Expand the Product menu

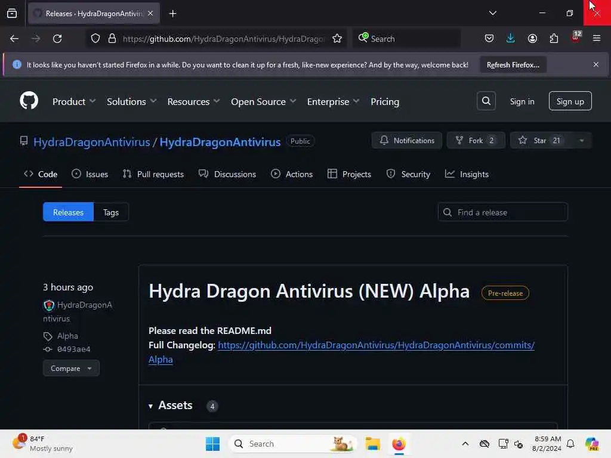pos(74,101)
